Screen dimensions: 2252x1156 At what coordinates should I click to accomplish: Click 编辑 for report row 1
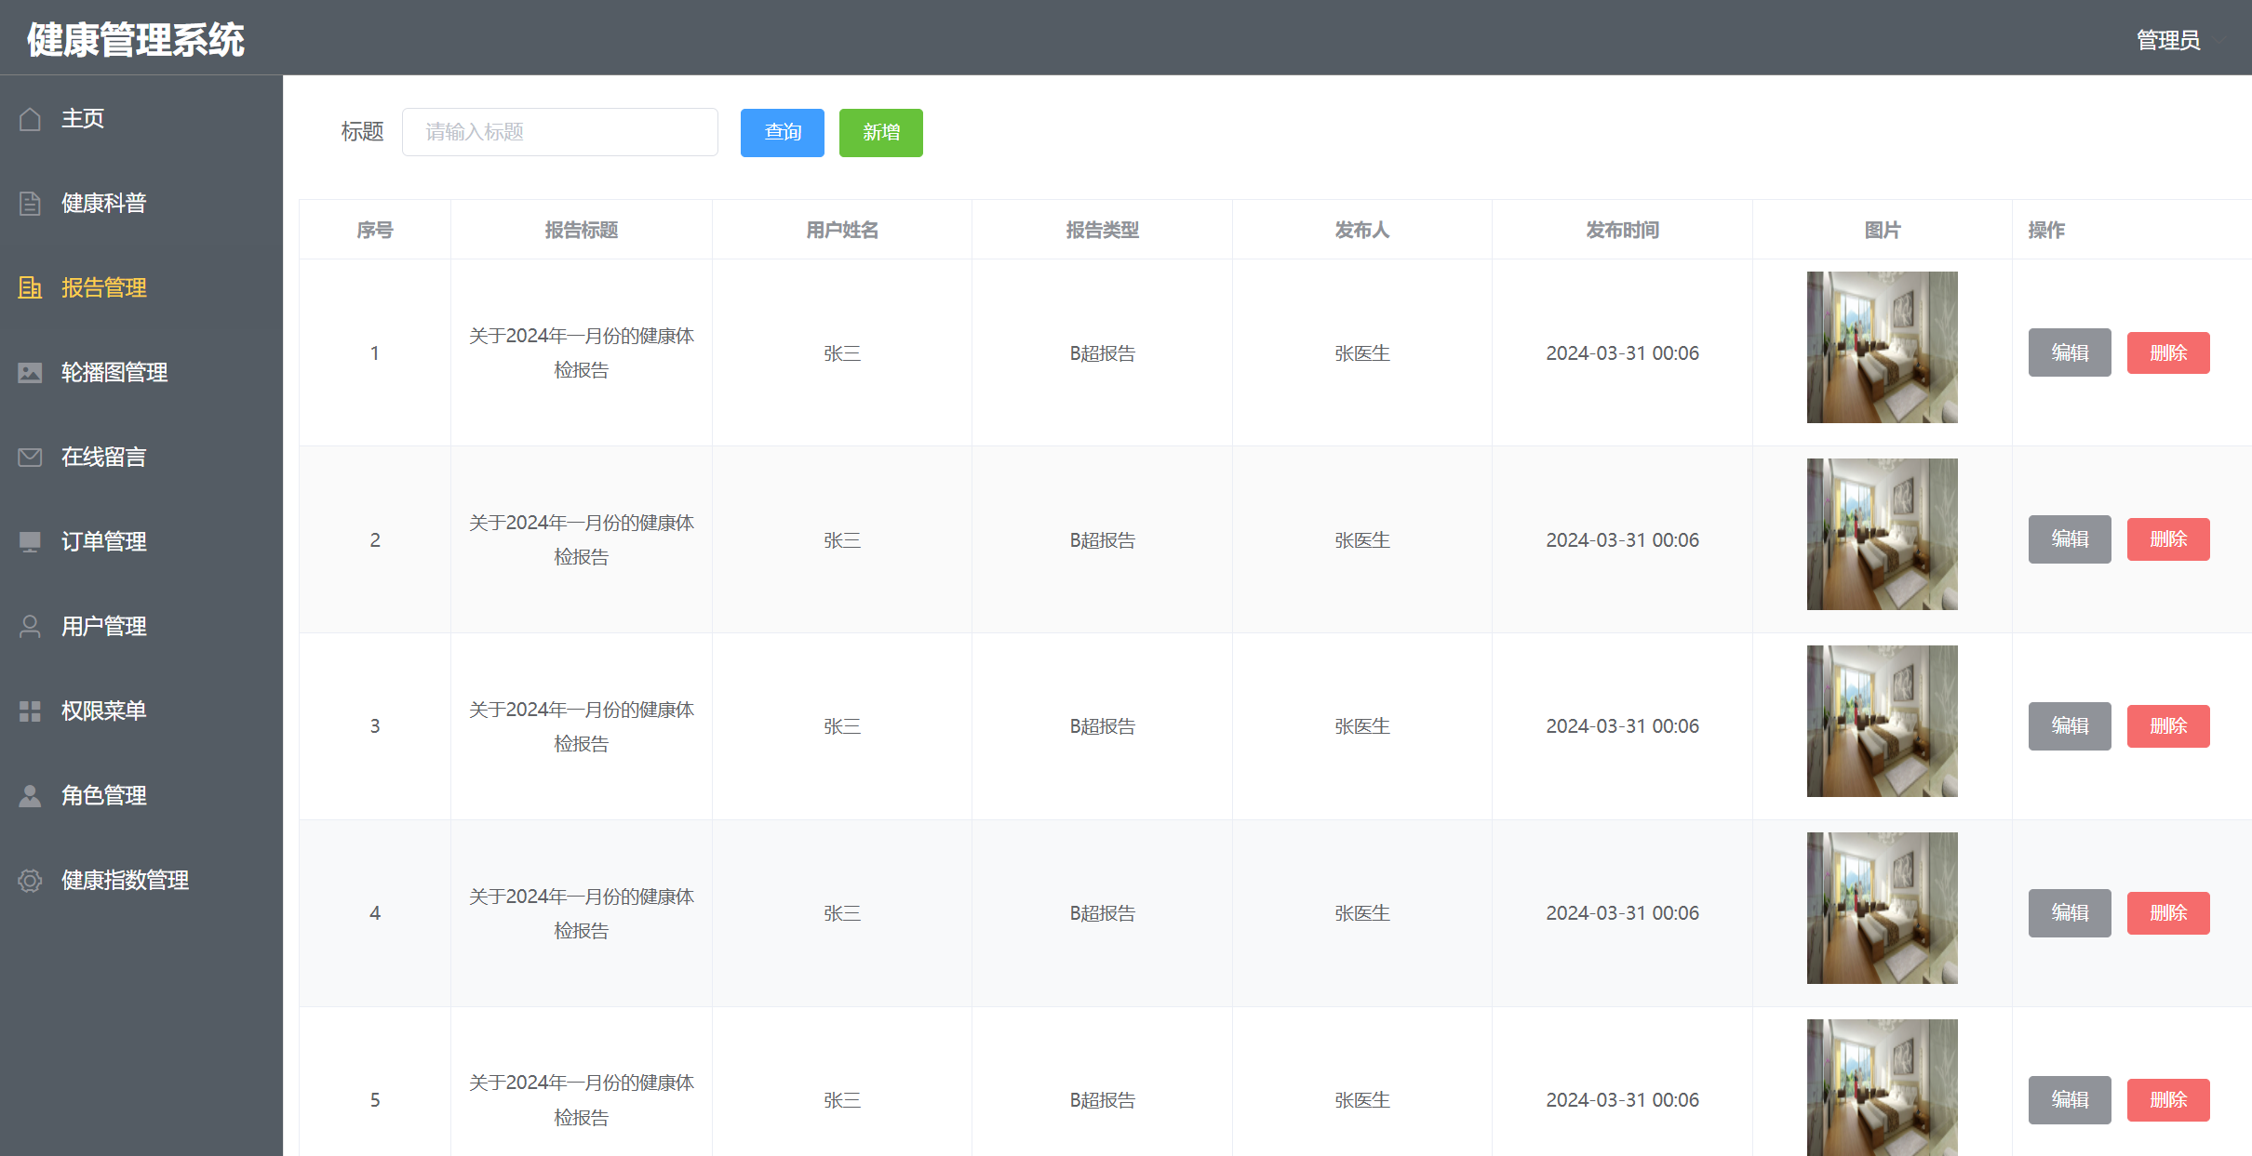pos(2069,352)
